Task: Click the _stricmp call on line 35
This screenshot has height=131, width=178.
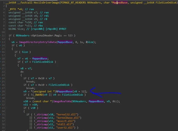Action: [41, 115]
